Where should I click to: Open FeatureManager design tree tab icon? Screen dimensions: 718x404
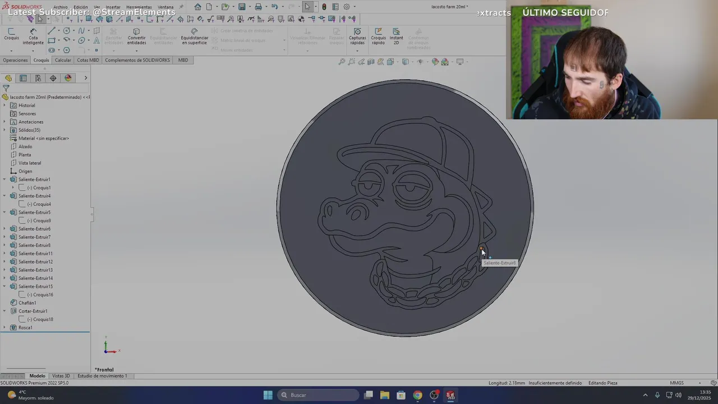point(8,78)
